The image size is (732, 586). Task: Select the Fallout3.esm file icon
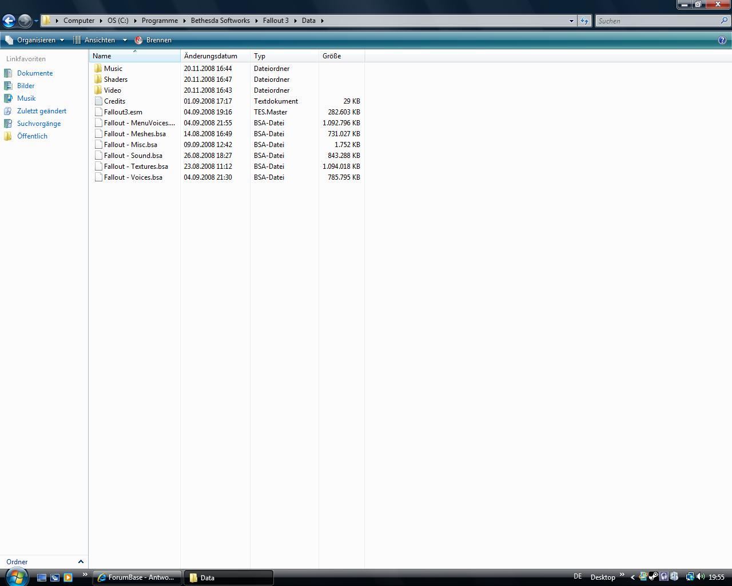[x=98, y=112]
